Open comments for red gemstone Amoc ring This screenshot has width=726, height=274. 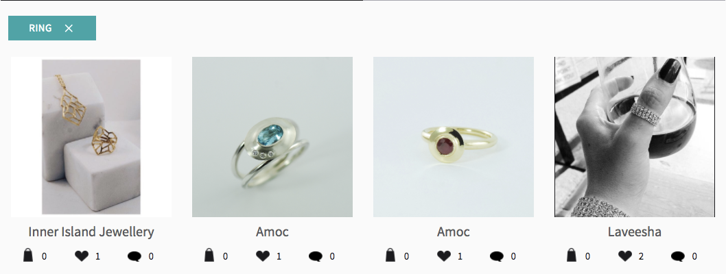(x=496, y=256)
